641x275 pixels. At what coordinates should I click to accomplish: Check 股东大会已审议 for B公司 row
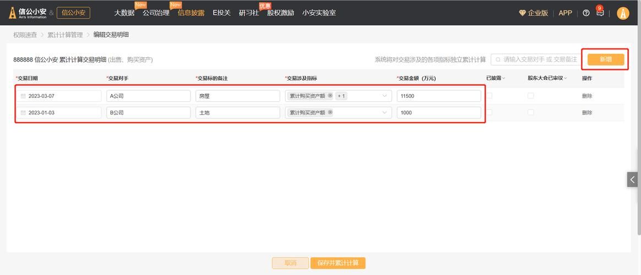[x=530, y=112]
